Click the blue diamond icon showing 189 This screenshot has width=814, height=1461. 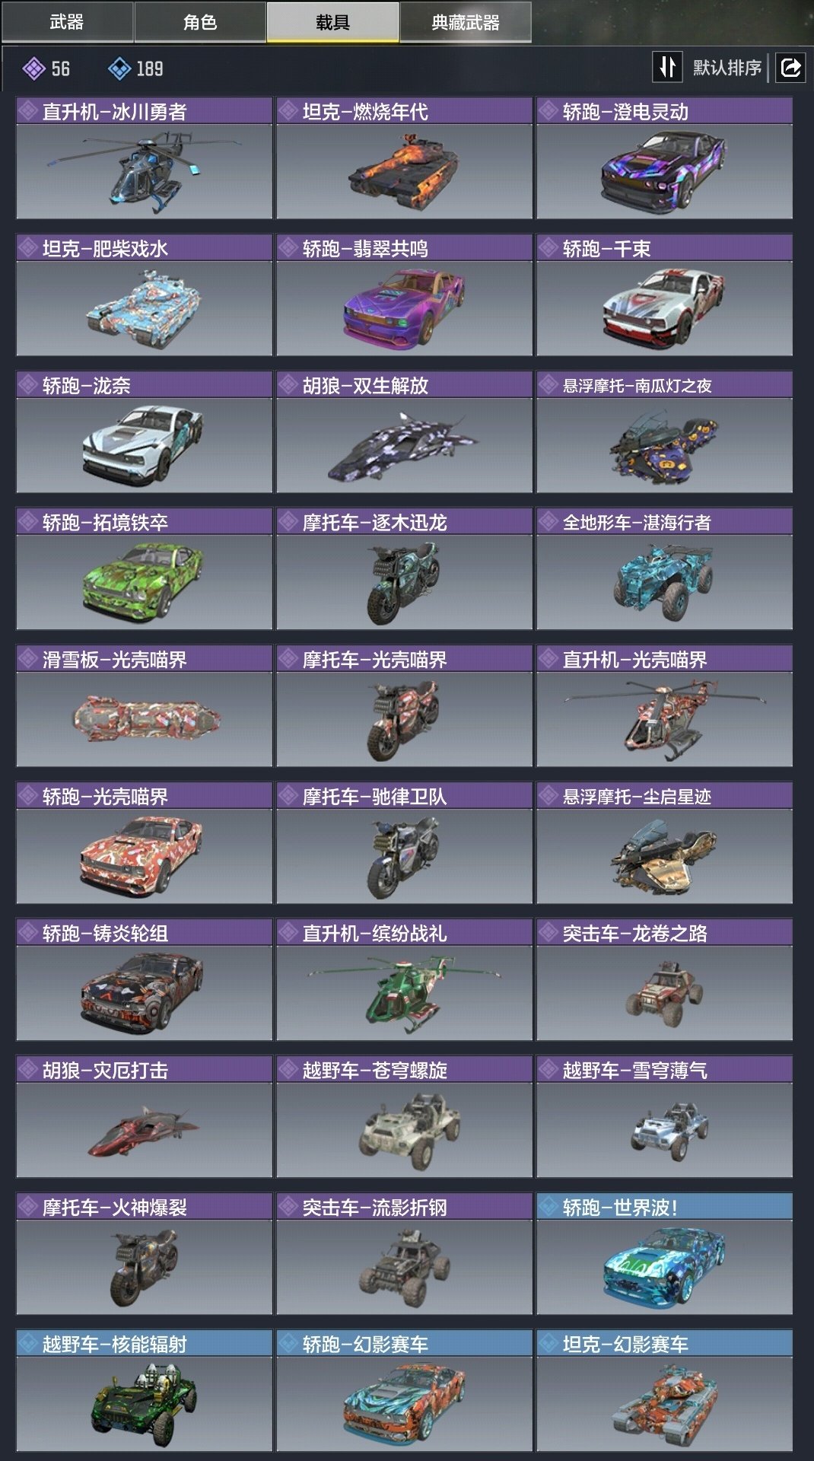coord(119,69)
